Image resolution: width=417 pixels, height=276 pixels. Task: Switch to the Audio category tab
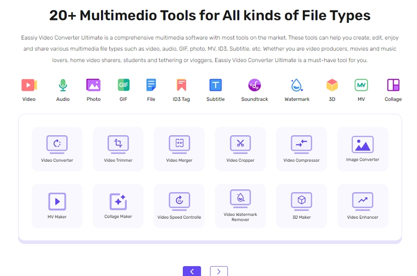click(63, 90)
